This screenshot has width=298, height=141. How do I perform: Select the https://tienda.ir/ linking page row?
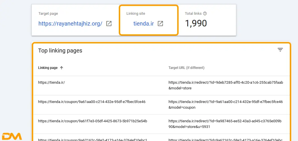52,83
